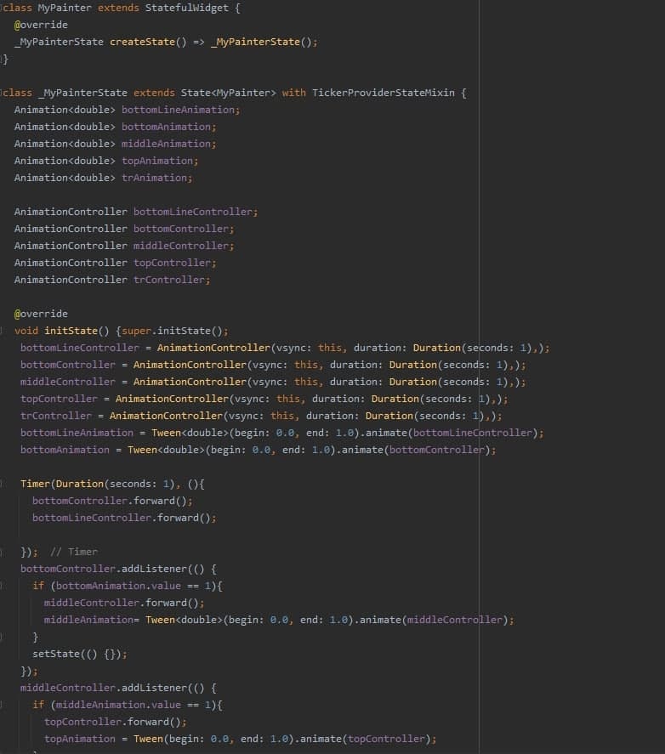Click bottomController at start of its AnimationController assignment
665x754 pixels.
(68, 365)
